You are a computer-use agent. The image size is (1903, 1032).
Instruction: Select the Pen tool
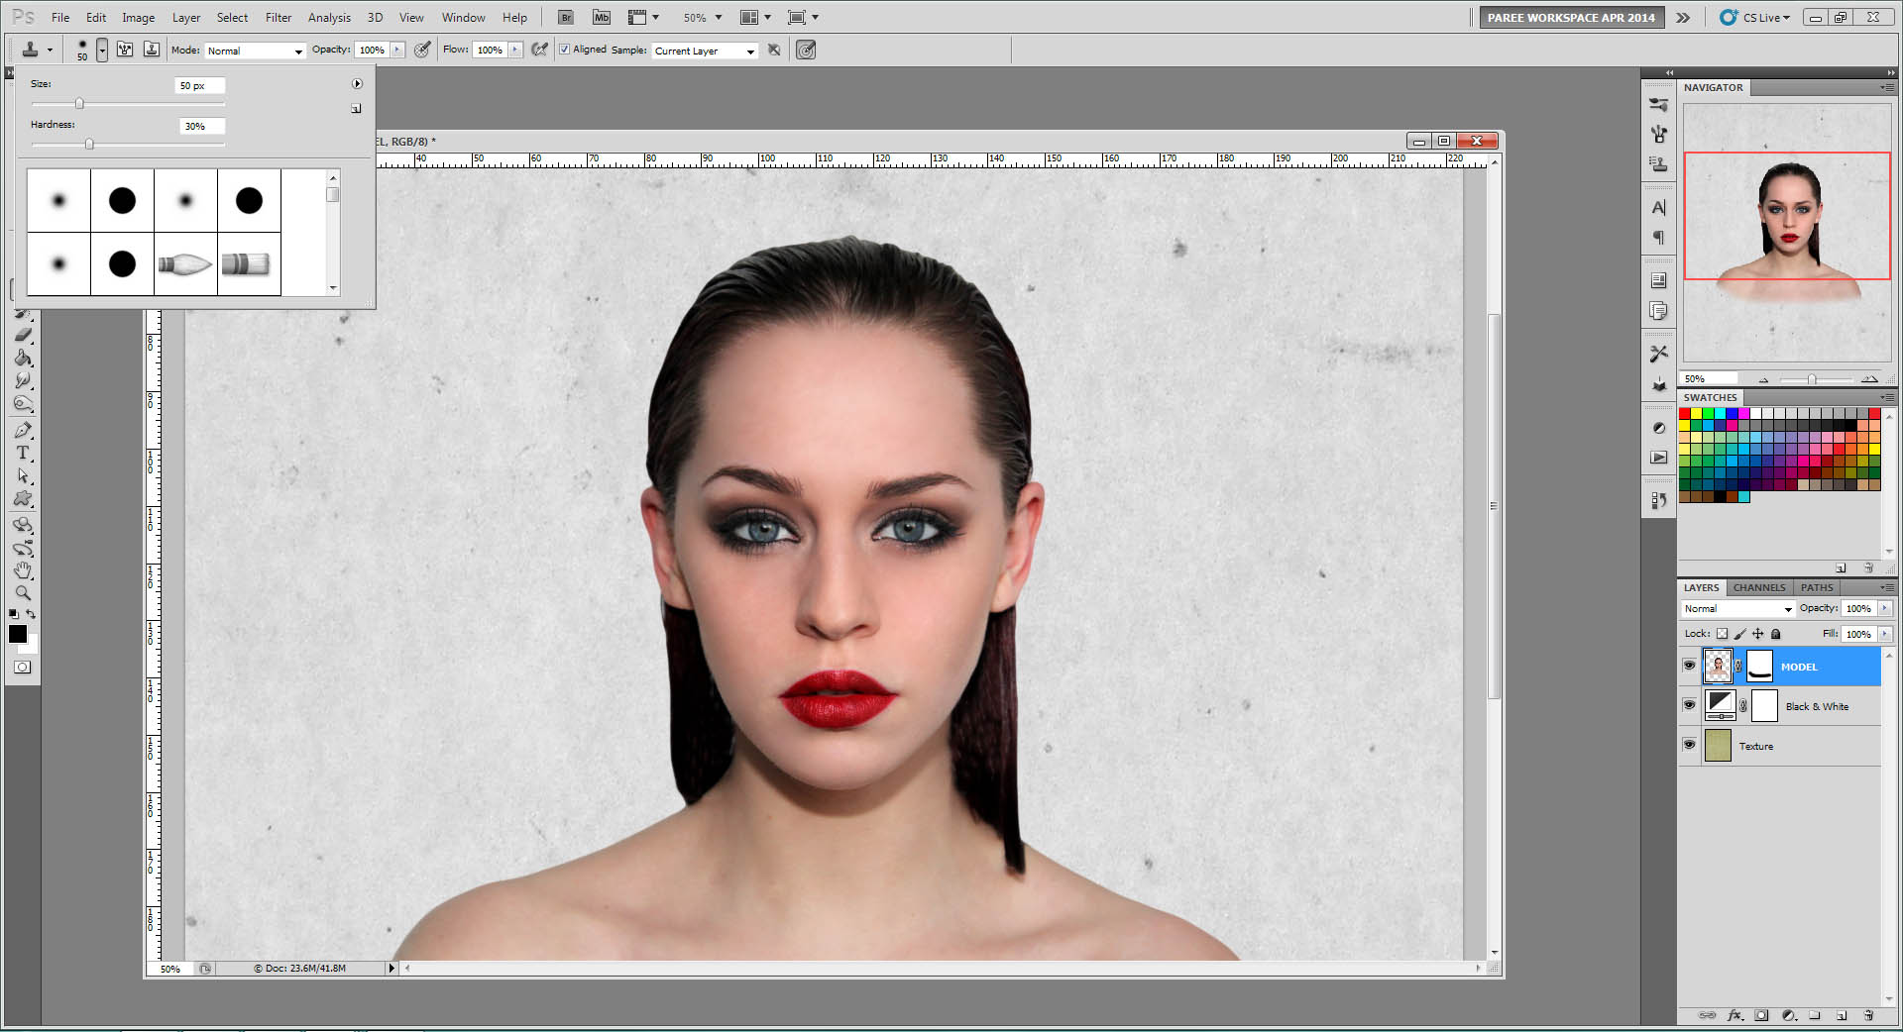click(23, 430)
